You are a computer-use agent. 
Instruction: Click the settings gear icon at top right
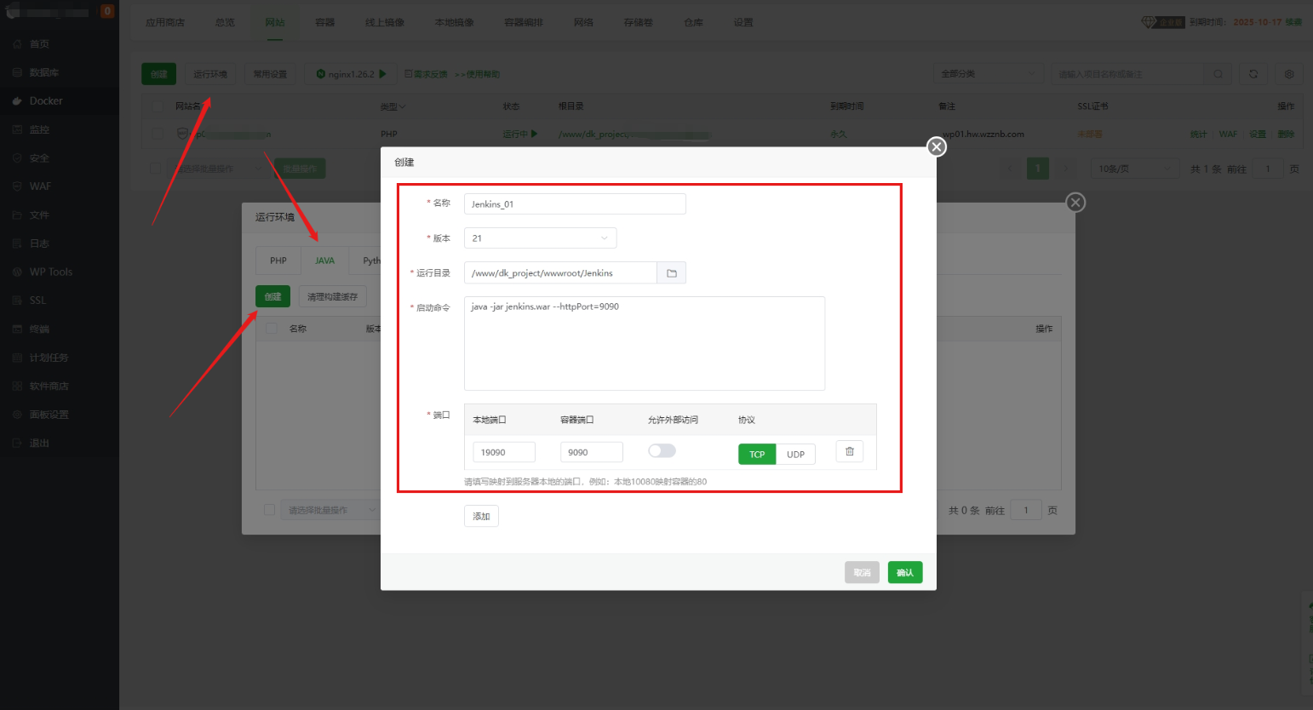1288,74
